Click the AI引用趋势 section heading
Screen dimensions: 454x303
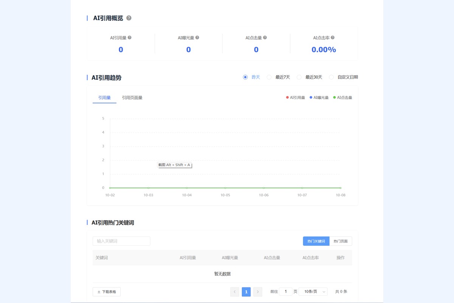[x=106, y=78]
